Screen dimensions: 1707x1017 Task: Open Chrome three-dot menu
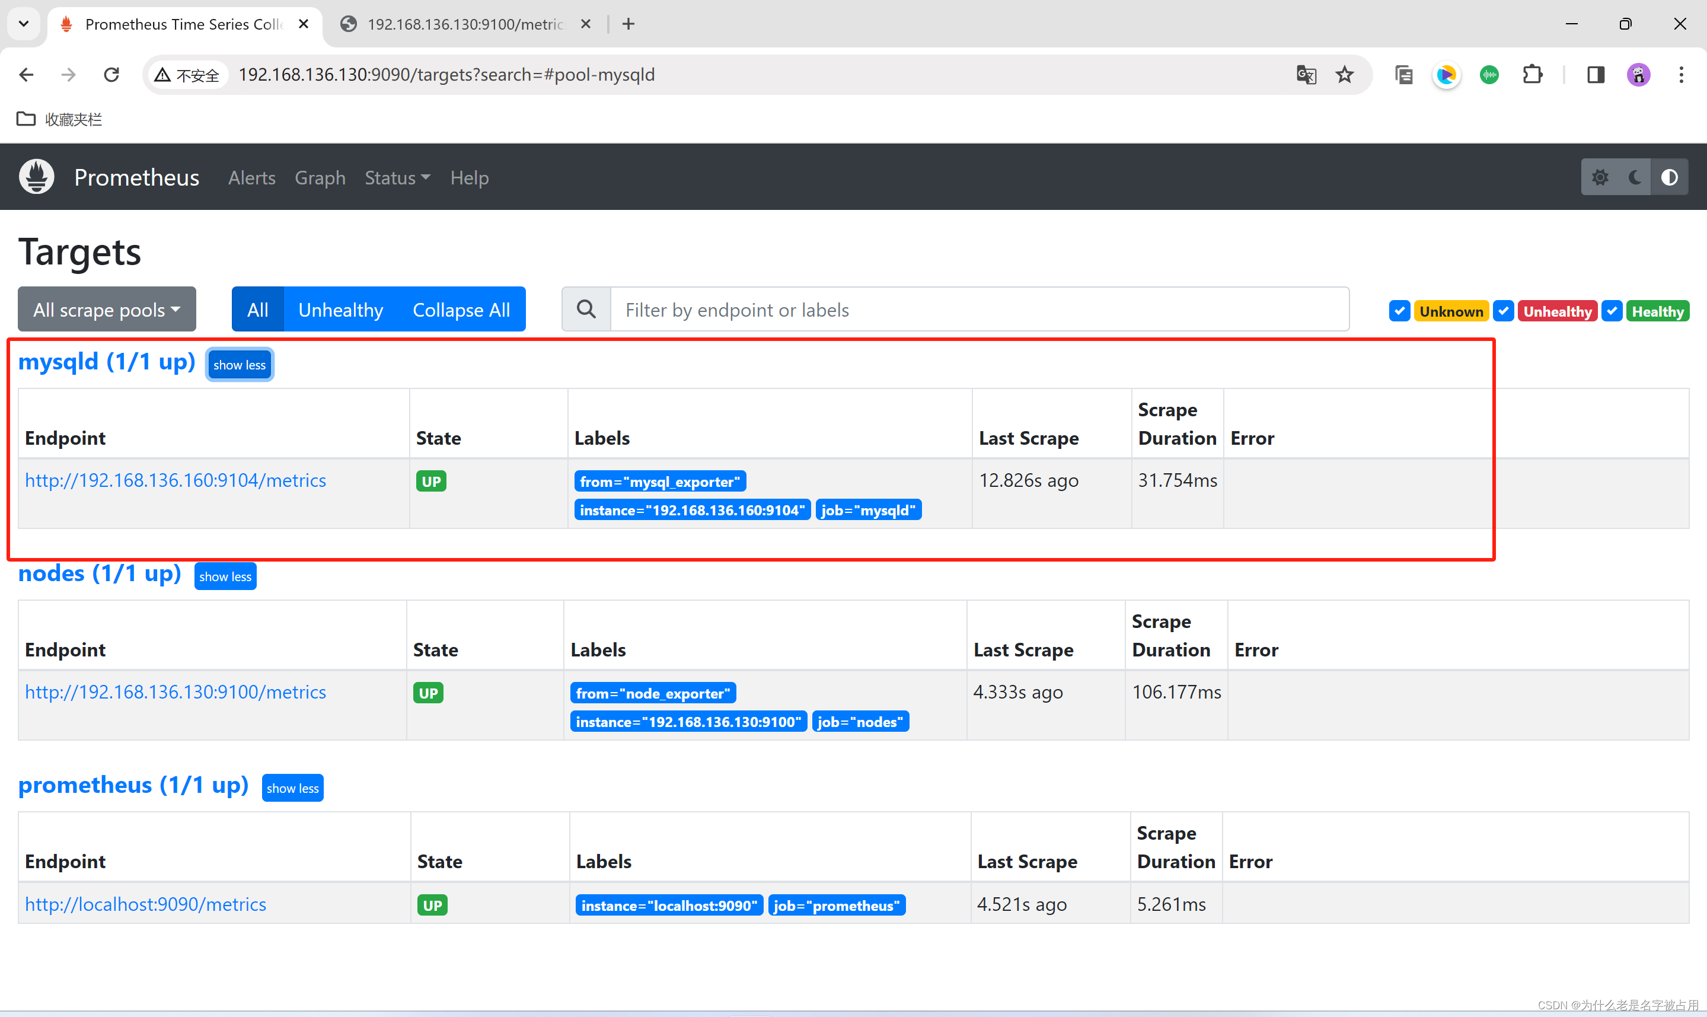[x=1681, y=75]
